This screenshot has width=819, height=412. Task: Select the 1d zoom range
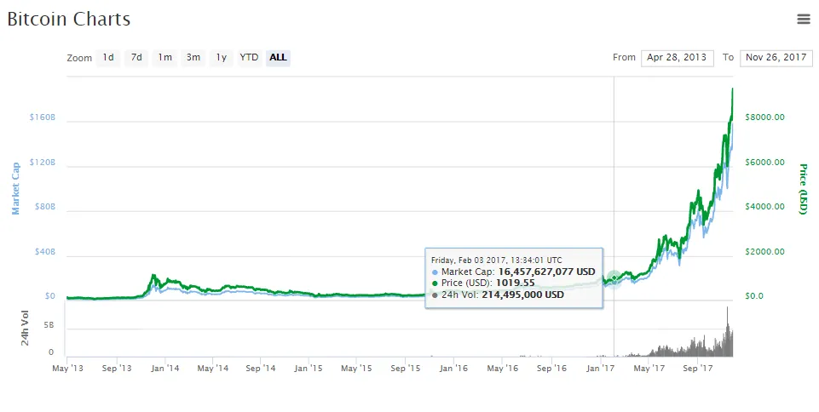(x=108, y=57)
